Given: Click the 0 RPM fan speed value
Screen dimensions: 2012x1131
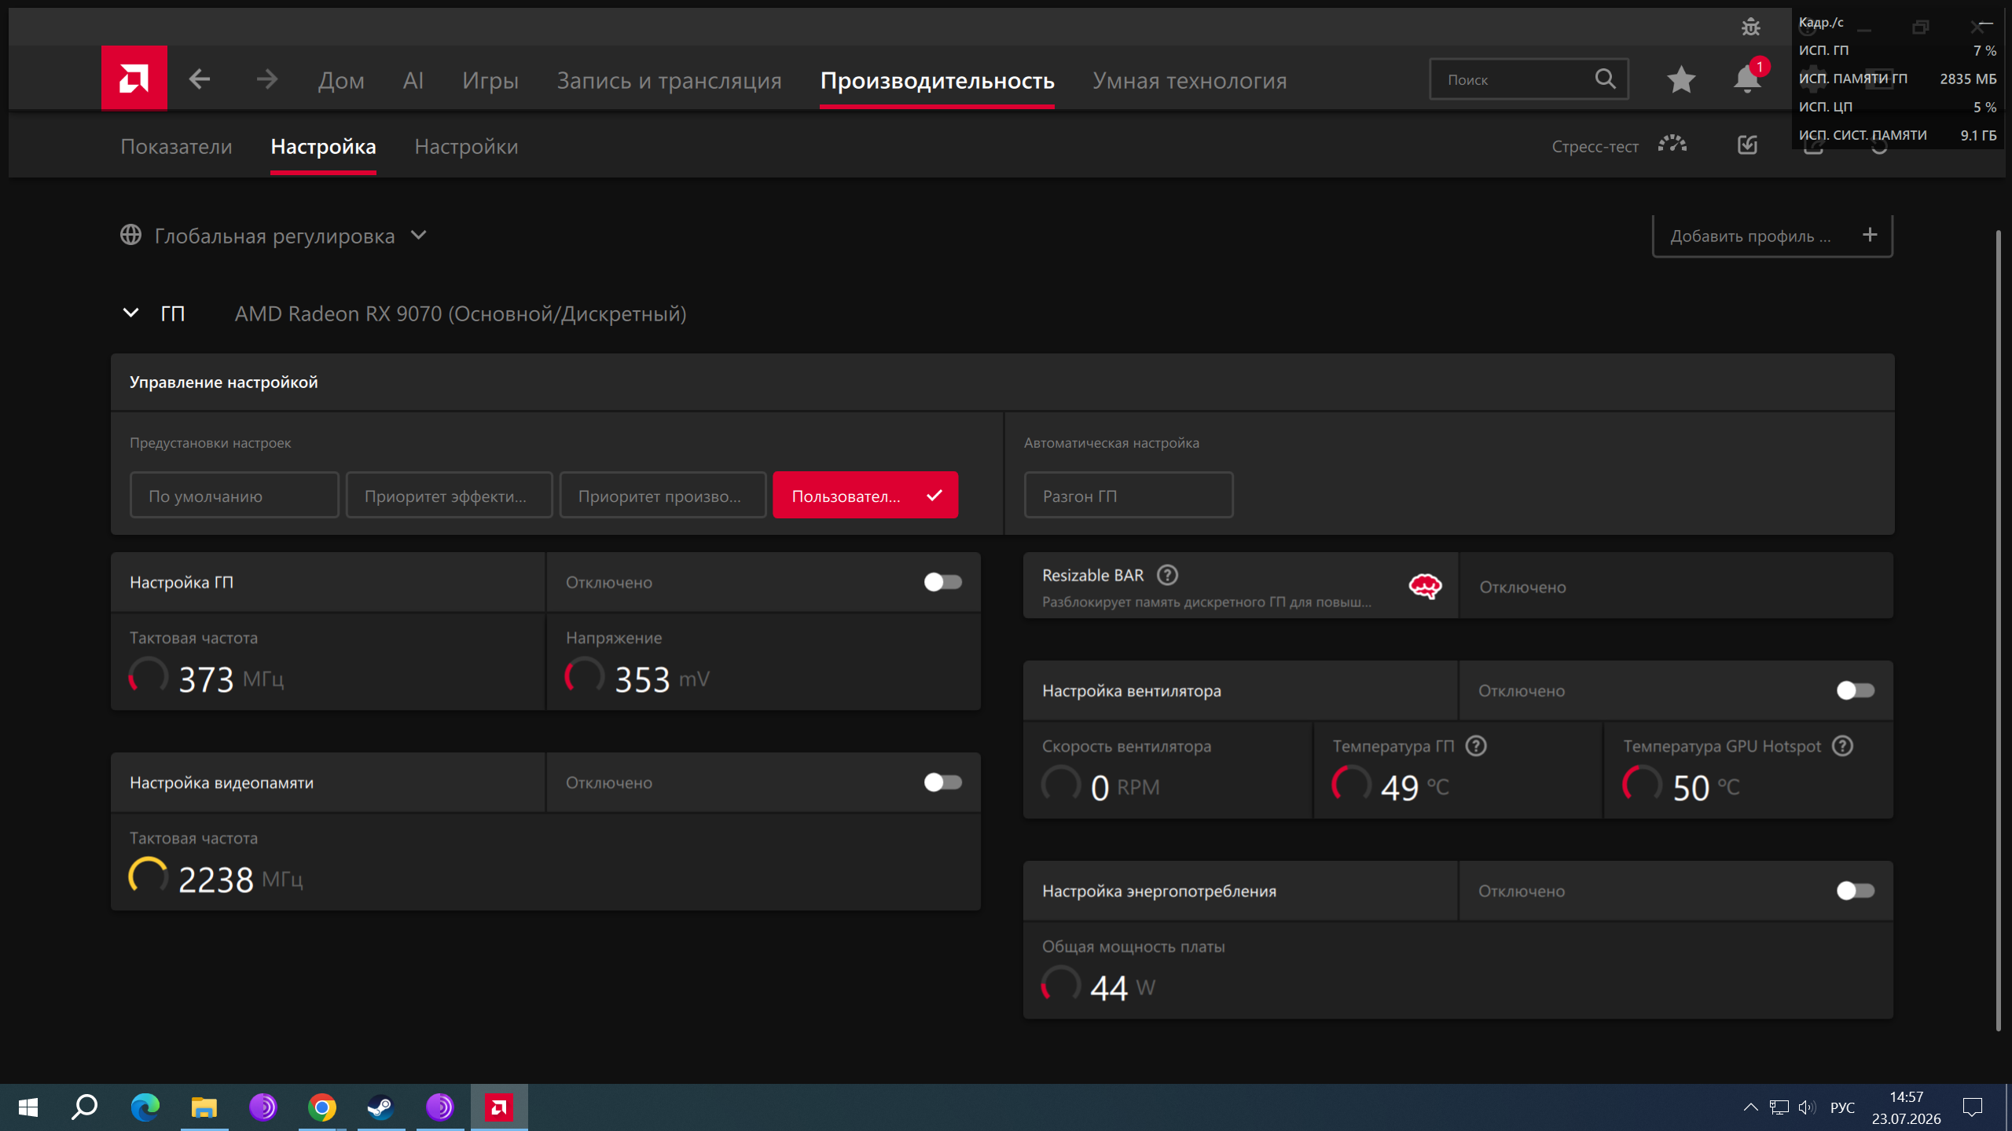Looking at the screenshot, I should pyautogui.click(x=1125, y=787).
